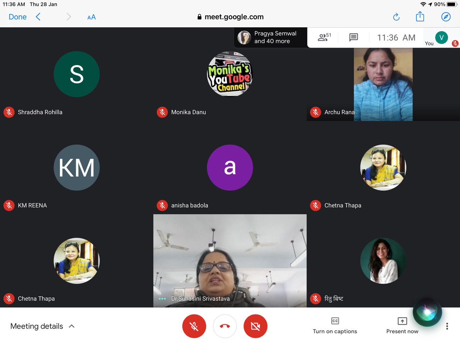460x345 pixels.
Task: Reload the page with the refresh icon
Action: point(396,17)
